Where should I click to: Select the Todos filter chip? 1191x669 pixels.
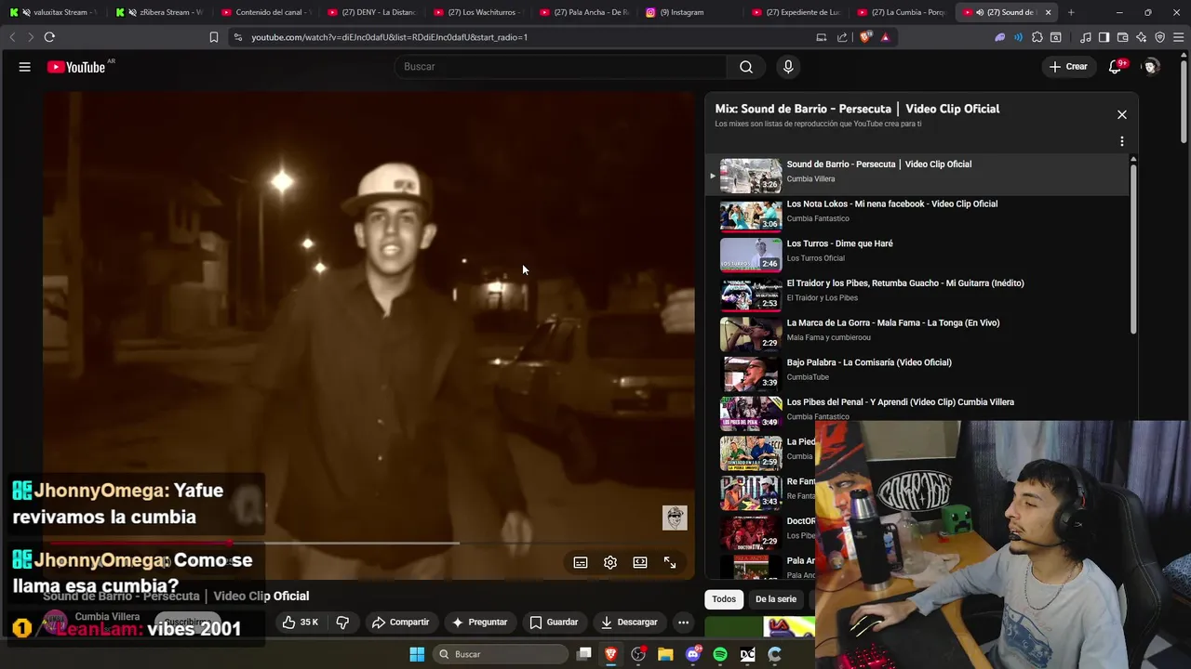tap(724, 599)
